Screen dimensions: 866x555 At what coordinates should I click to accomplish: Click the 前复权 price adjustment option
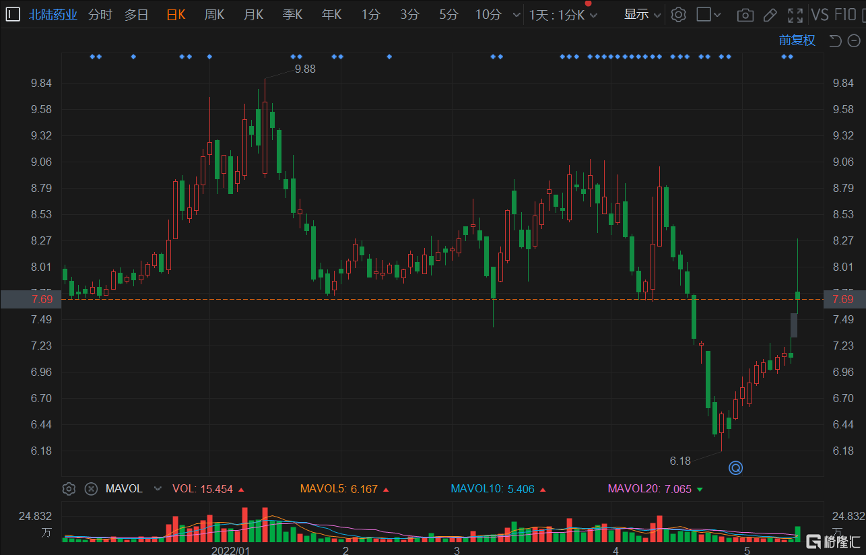pos(797,40)
